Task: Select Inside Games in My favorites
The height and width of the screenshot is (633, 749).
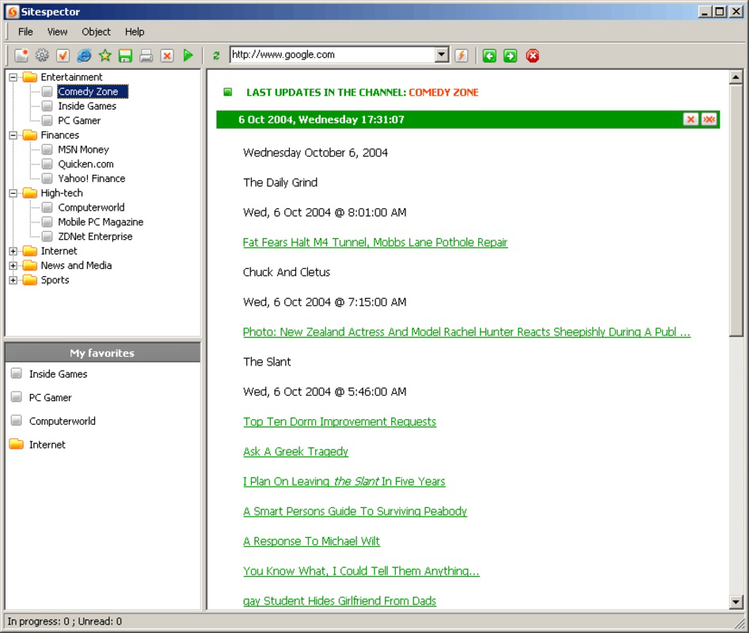Action: click(x=58, y=373)
